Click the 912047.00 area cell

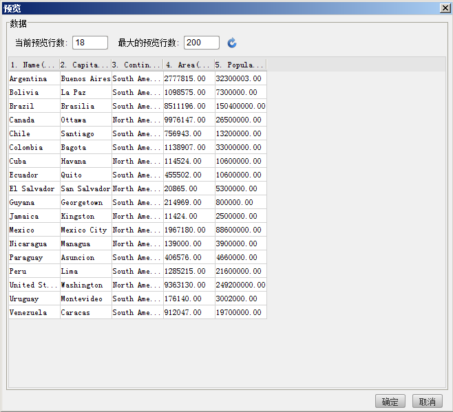tap(189, 312)
